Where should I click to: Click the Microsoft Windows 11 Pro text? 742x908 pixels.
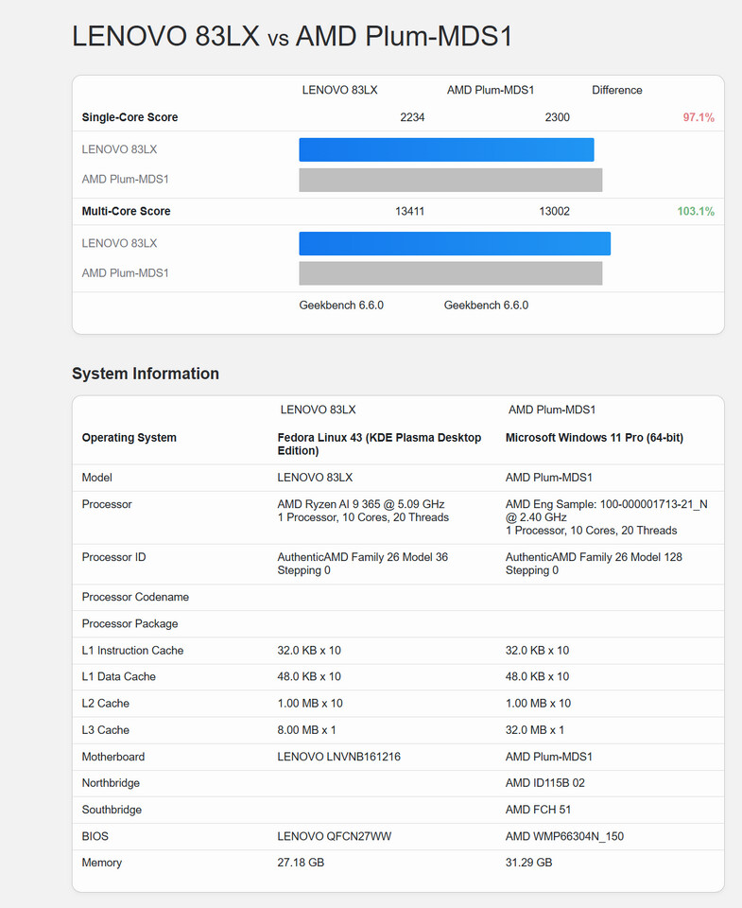click(x=594, y=438)
